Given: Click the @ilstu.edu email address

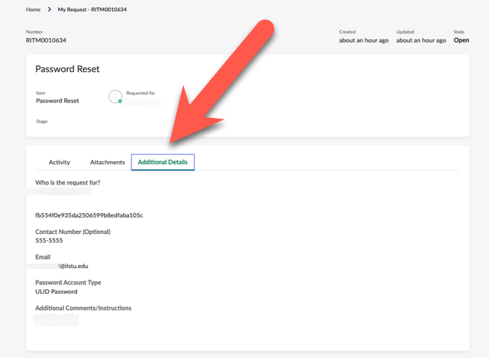Looking at the screenshot, I should (73, 266).
